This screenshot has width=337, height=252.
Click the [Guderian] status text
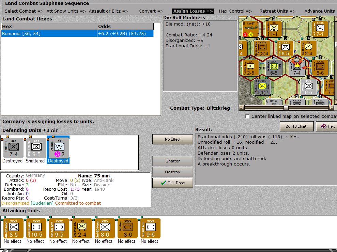[42, 203]
